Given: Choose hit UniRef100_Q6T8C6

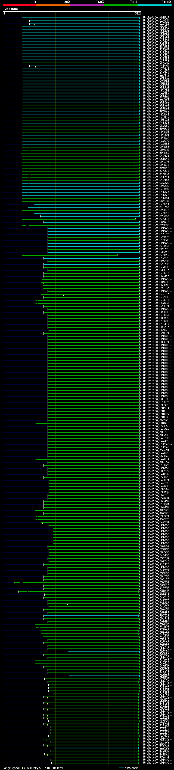Looking at the screenshot, I should tap(156, 45).
